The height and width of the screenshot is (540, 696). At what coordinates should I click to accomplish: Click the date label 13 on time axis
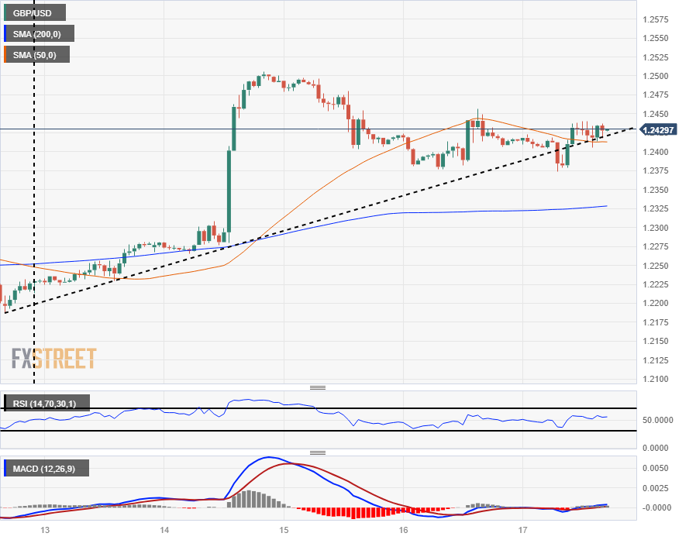[x=45, y=530]
